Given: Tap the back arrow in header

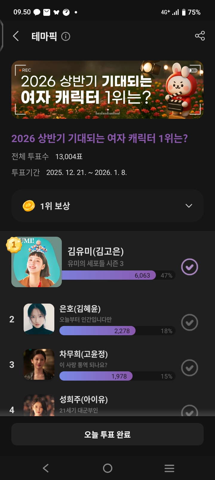Looking at the screenshot, I should [16, 36].
